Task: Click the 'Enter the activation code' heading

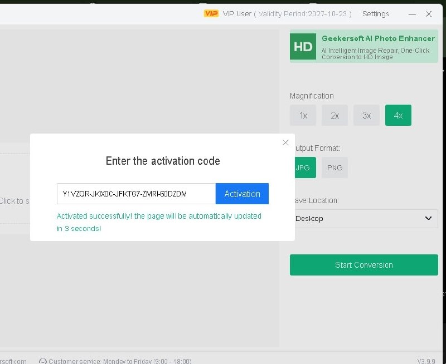Action: [x=163, y=161]
